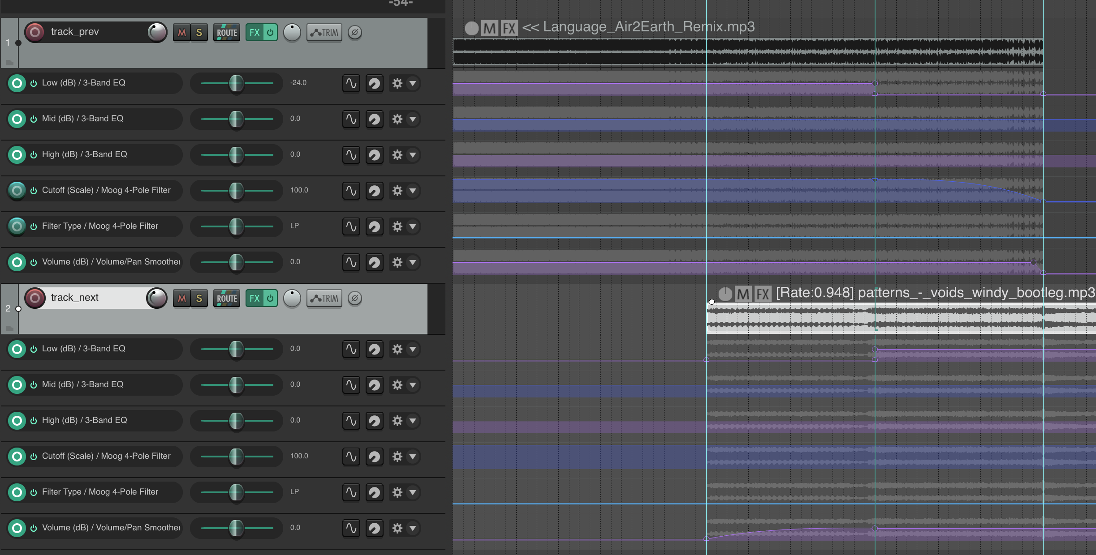Mute track_prev with M button
Screen dimensions: 1096x555
click(181, 32)
